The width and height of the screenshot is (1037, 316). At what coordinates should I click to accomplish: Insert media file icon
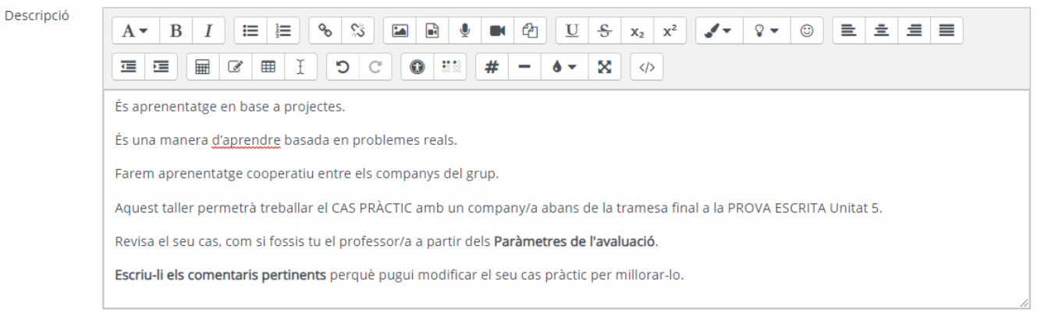(x=432, y=30)
